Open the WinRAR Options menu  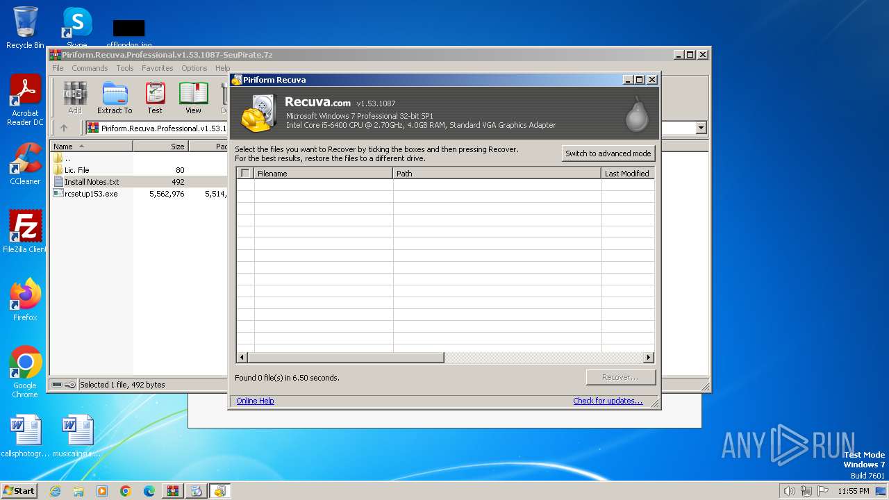click(x=194, y=68)
